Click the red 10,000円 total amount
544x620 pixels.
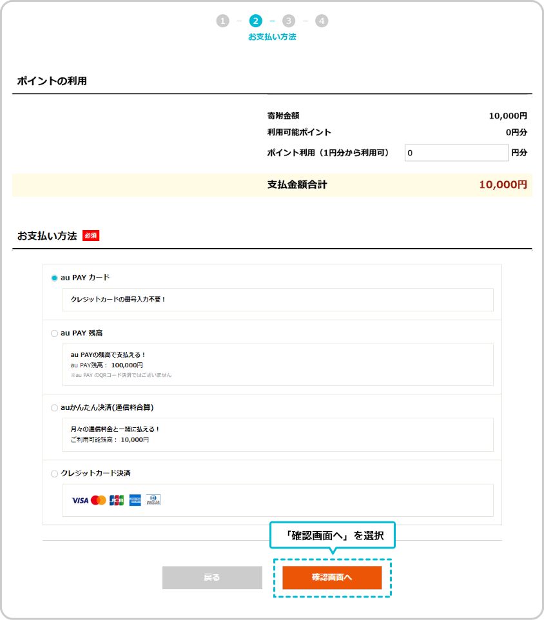[x=503, y=185]
